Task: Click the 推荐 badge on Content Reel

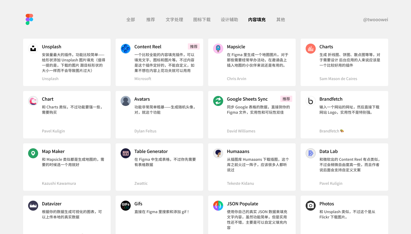Action: (194, 46)
